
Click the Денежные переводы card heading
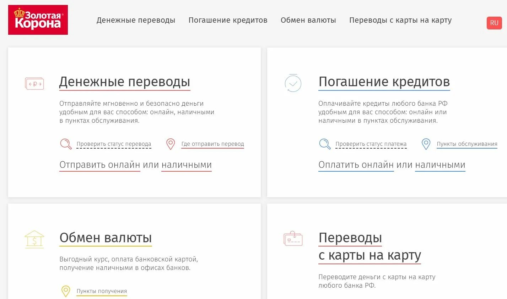pyautogui.click(x=125, y=82)
